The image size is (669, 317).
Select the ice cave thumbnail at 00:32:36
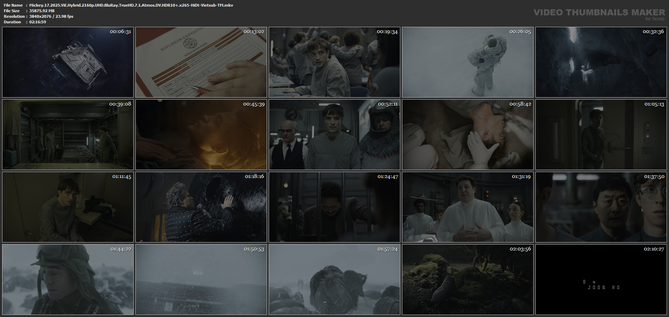[601, 62]
